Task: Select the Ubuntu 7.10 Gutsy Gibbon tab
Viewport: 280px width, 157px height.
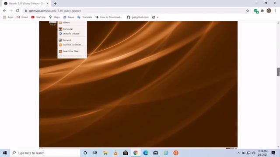Action: (26, 3)
